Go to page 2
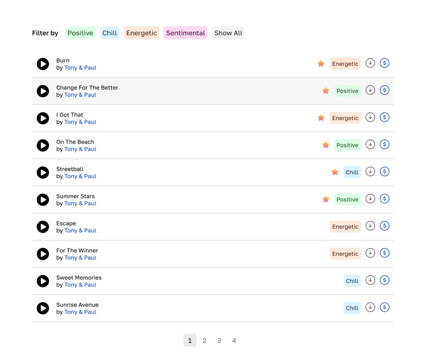 pyautogui.click(x=205, y=341)
